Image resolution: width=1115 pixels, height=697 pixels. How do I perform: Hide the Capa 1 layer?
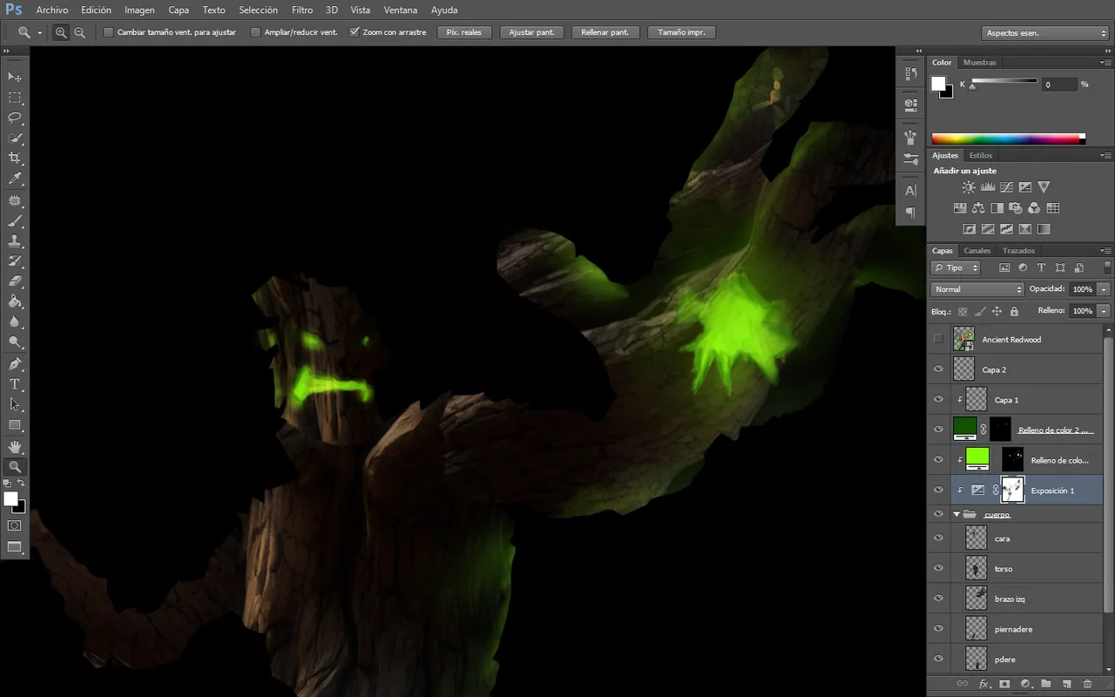(x=938, y=400)
